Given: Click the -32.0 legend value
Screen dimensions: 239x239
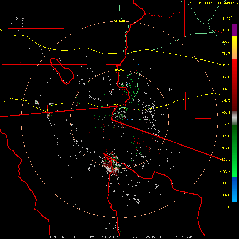Looking at the screenshot, I should point(225,136).
